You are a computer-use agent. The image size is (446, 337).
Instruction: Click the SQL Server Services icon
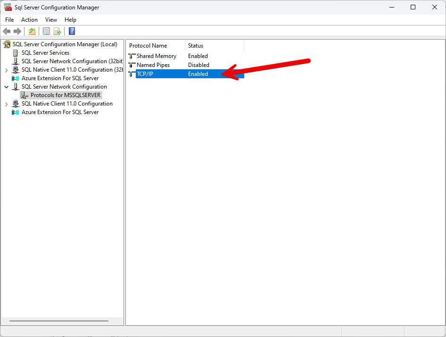coord(16,53)
